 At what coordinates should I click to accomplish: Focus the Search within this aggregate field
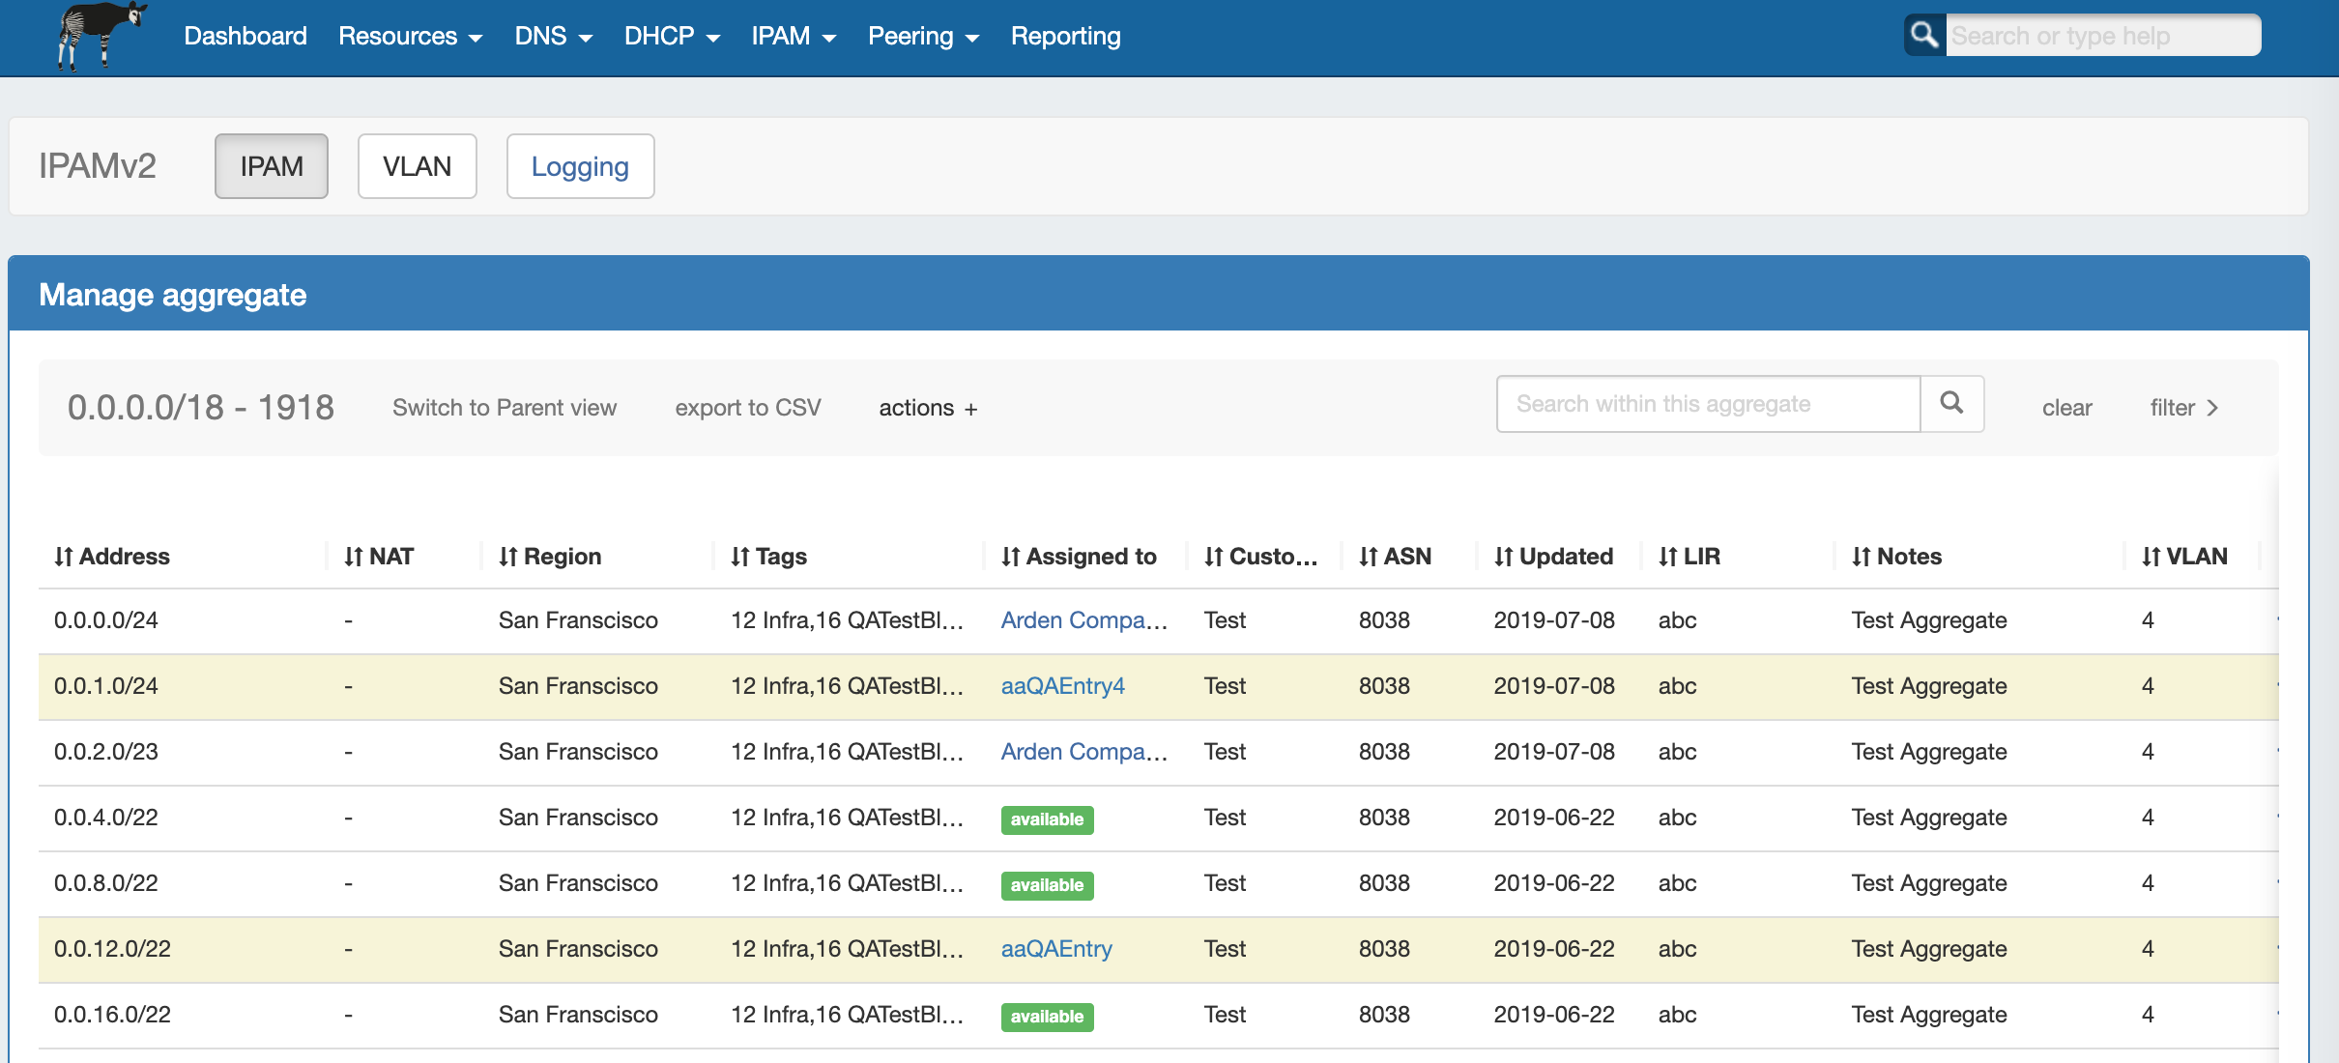(x=1707, y=404)
